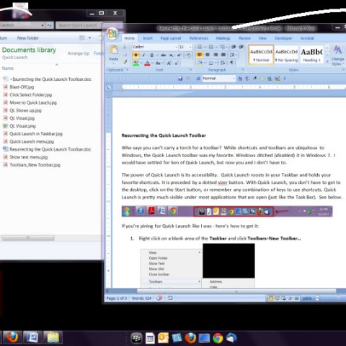Apply Subscript formatting
Viewport: 346px width, 346px height.
coord(172,55)
